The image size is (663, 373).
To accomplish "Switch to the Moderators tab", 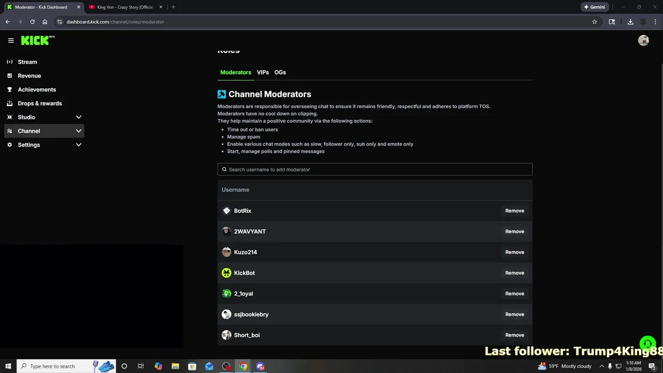I will [x=236, y=72].
